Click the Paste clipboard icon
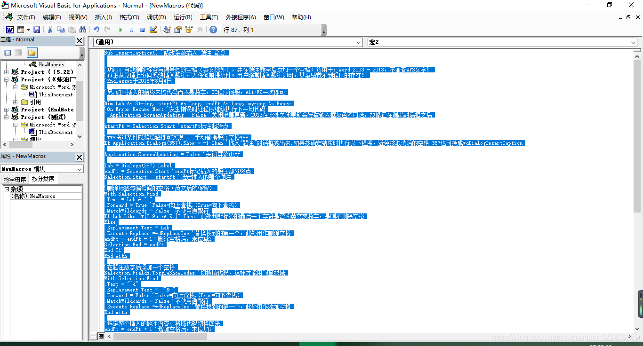Image resolution: width=643 pixels, height=346 pixels. point(72,30)
